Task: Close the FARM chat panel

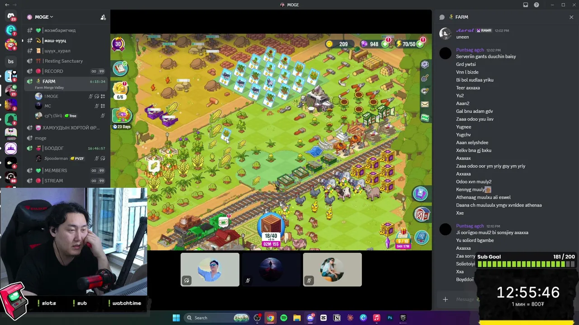Action: pyautogui.click(x=571, y=17)
